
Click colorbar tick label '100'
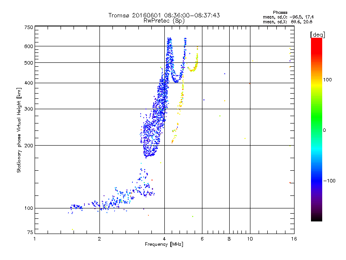pos(327,80)
